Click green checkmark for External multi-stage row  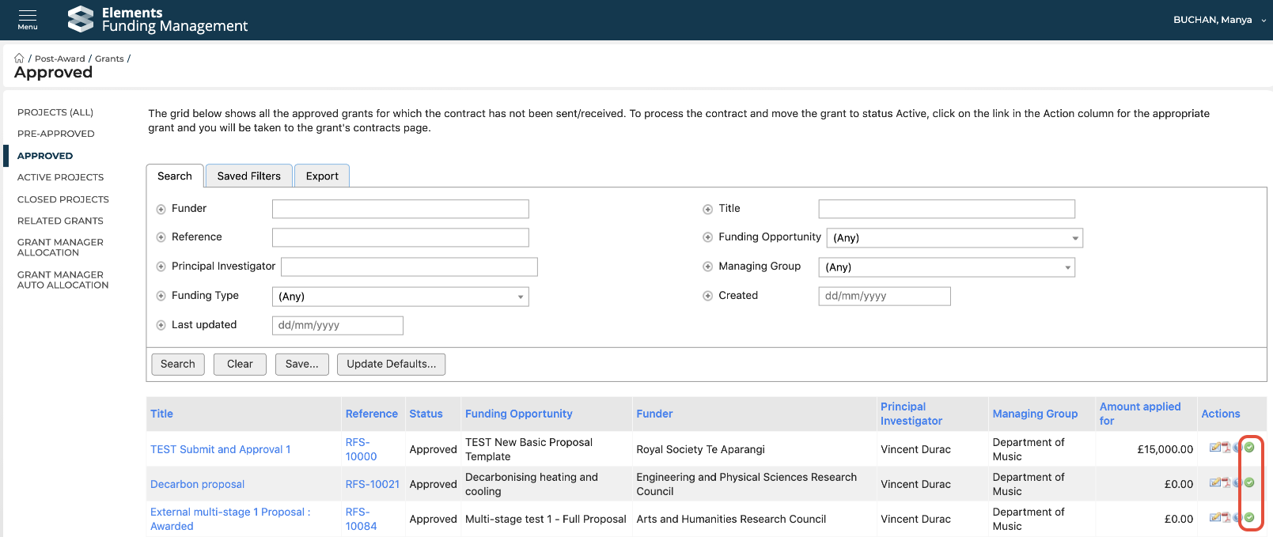[1249, 517]
